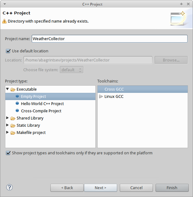The image size is (193, 197).
Task: Click the Makefile project folder icon
Action: point(13,133)
